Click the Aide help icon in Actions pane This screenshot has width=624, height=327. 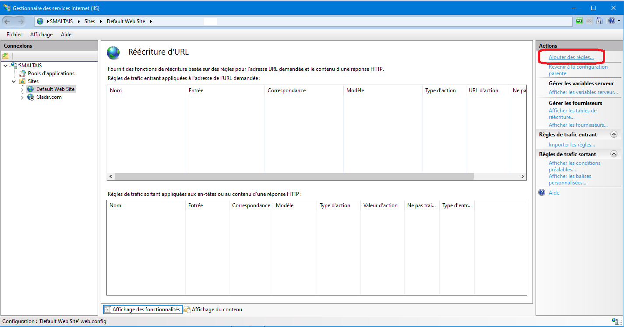tap(542, 193)
